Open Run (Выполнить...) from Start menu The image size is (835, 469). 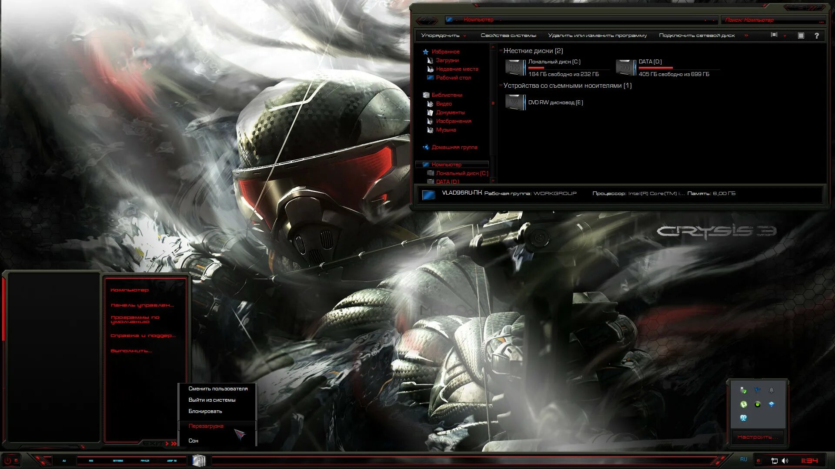(x=131, y=351)
